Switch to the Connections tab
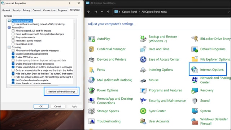Screen dimensions: 231x130 (x=49, y=10)
